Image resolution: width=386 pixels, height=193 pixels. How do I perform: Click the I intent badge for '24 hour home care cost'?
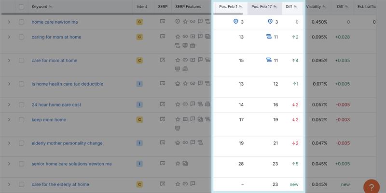tap(139, 104)
